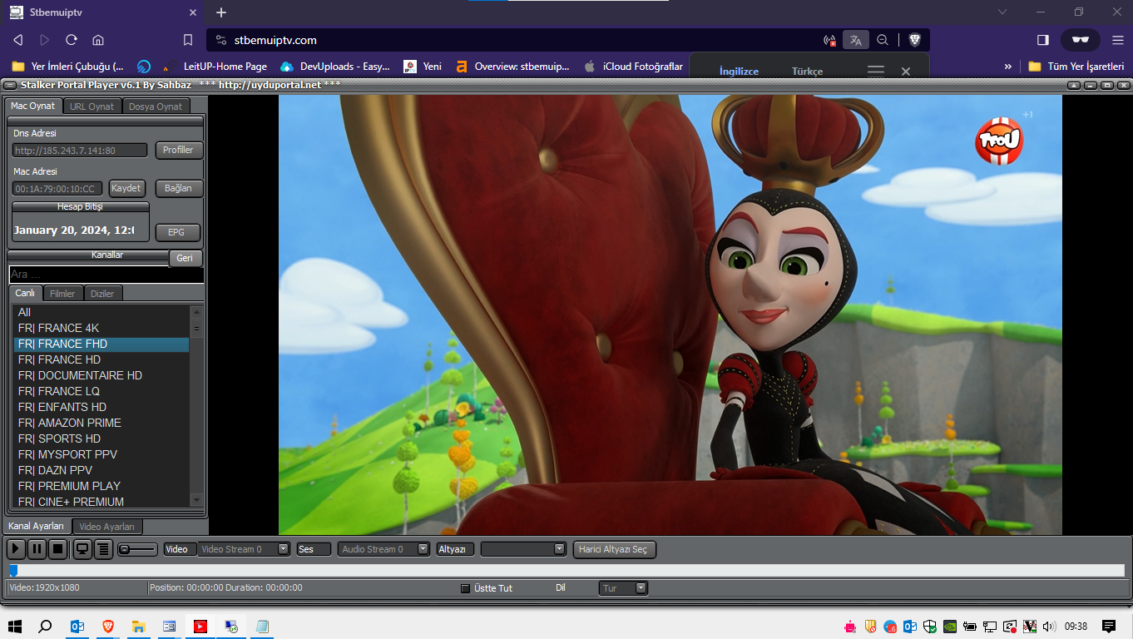Screen dimensions: 1133x639
Task: Select FR| MYSPORT PPV category
Action: click(101, 454)
